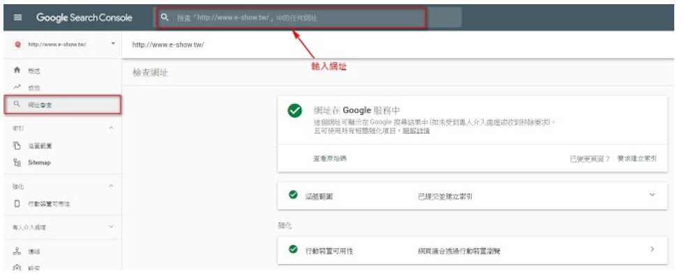Click the Enhancements (強化) heading above card
684x278 pixels.
(285, 226)
